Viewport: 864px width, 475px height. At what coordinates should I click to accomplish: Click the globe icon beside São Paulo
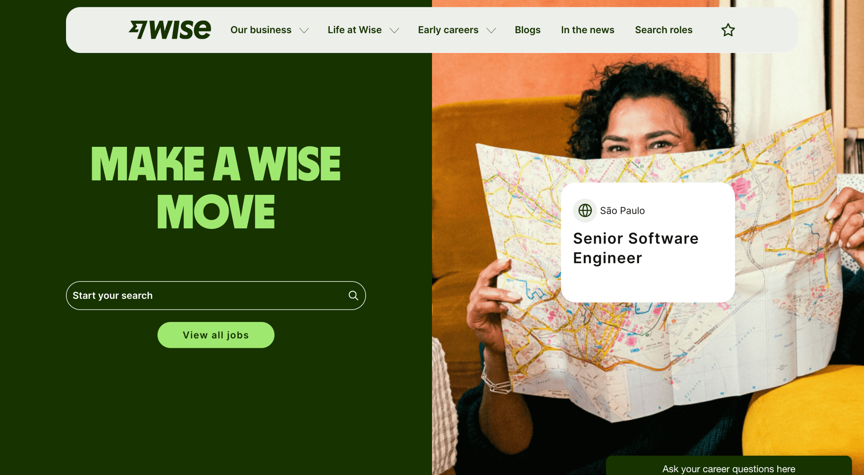585,210
